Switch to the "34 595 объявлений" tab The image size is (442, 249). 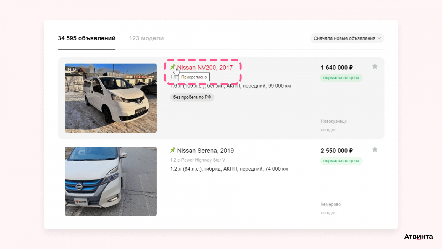86,38
